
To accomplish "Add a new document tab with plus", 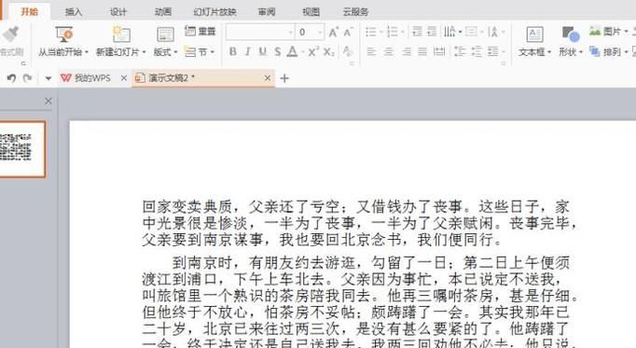I will click(x=284, y=78).
